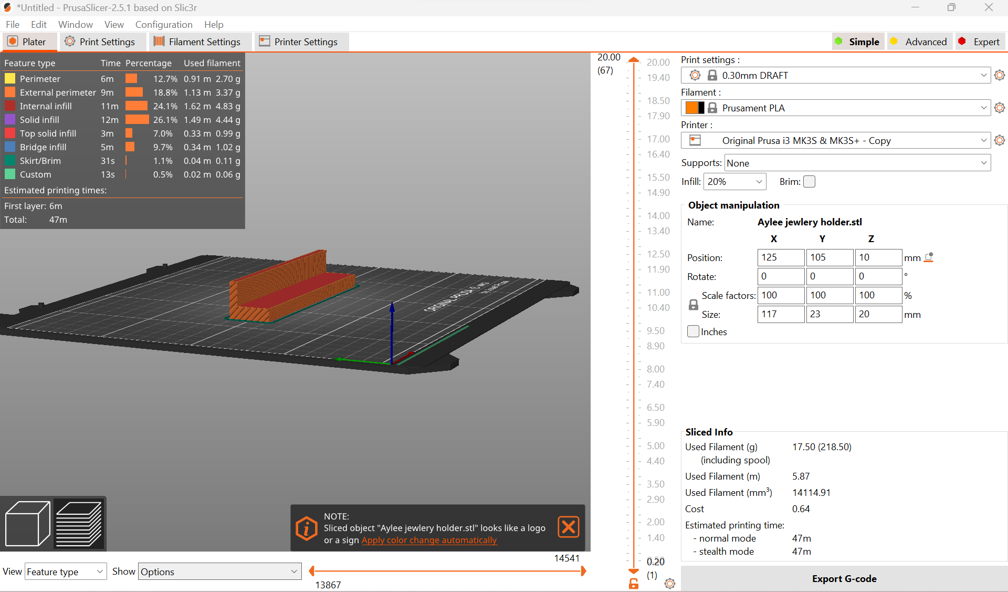
Task: Click the print preset modified gear icon
Action: pyautogui.click(x=695, y=75)
